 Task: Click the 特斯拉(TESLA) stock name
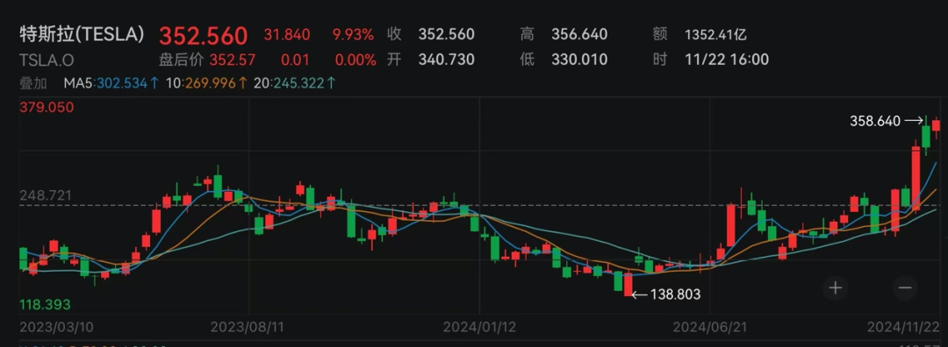(83, 34)
